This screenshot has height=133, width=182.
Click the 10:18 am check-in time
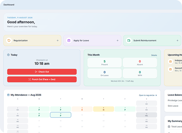click(x=42, y=64)
